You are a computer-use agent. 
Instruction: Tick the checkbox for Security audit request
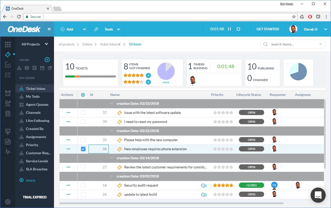(83, 185)
